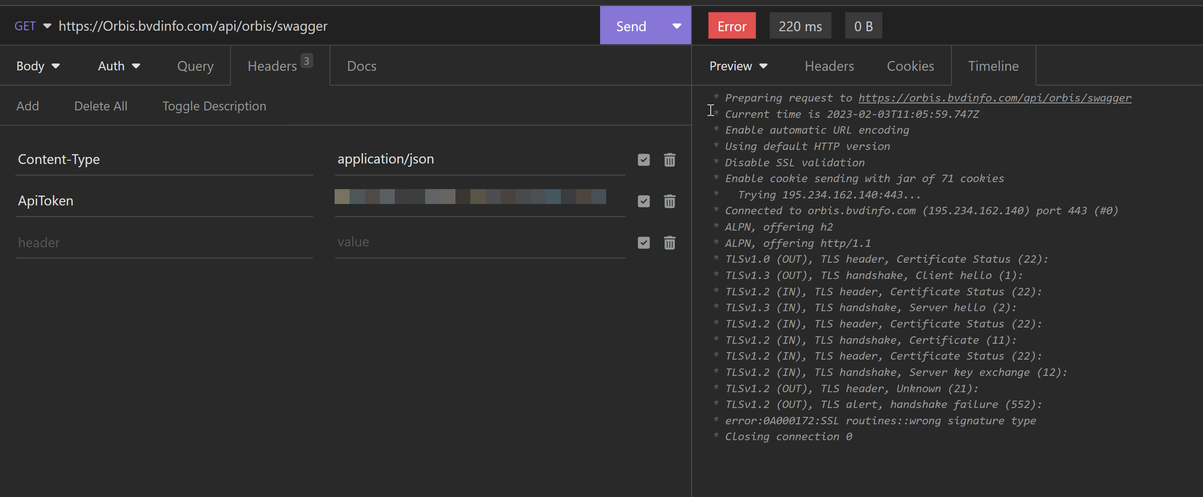Disable the Content-Type header checkbox
Viewport: 1203px width, 497px height.
(x=643, y=160)
